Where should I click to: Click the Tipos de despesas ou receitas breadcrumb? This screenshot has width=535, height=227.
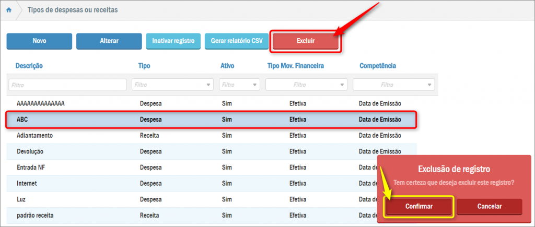click(x=72, y=10)
